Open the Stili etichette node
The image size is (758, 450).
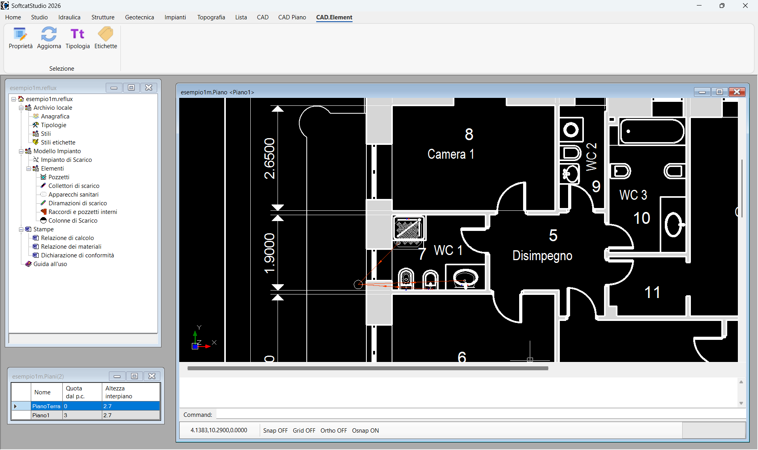tap(58, 142)
